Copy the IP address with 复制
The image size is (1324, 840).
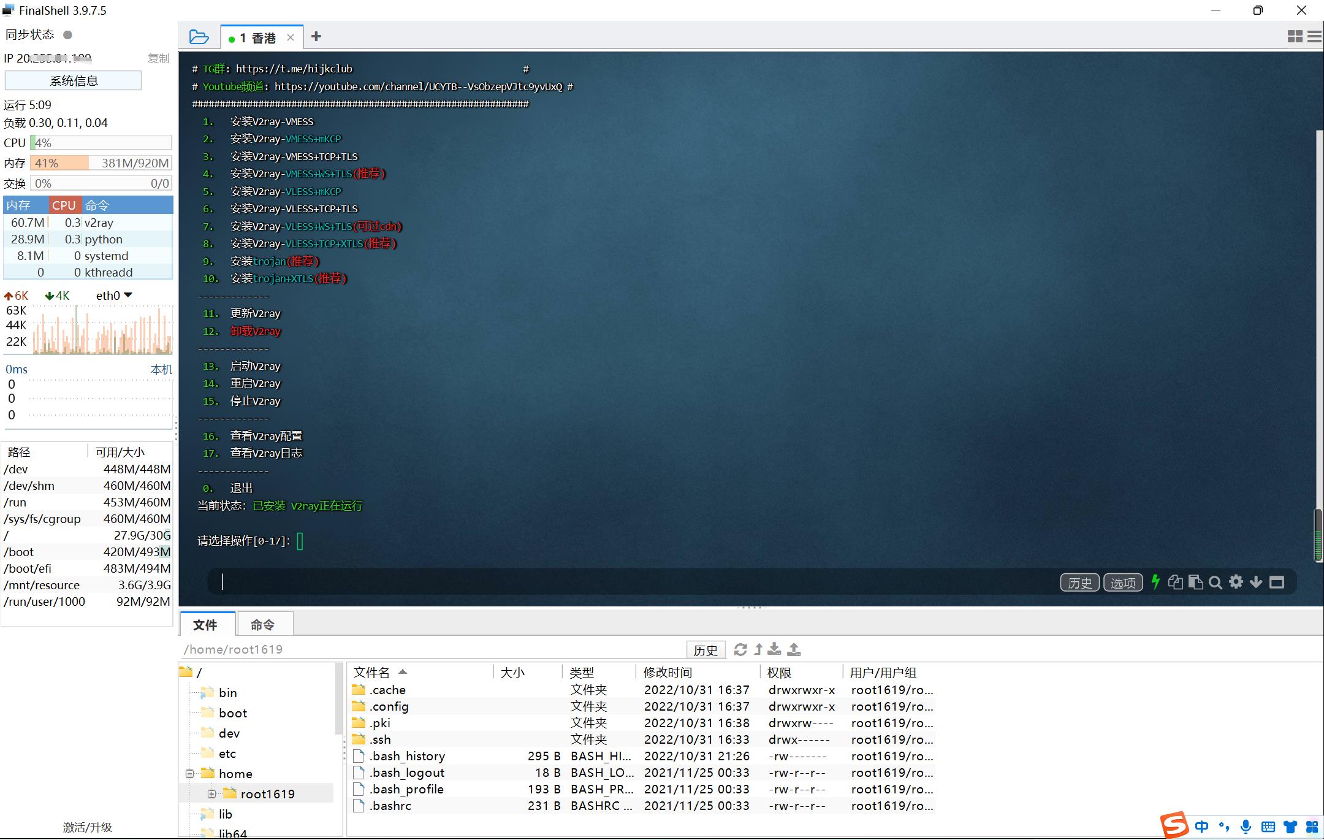click(x=158, y=58)
